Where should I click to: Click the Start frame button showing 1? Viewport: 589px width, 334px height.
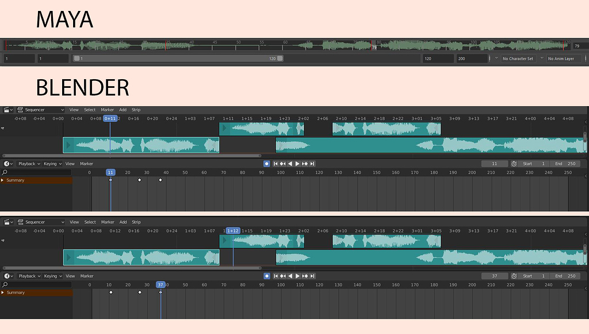pos(533,164)
